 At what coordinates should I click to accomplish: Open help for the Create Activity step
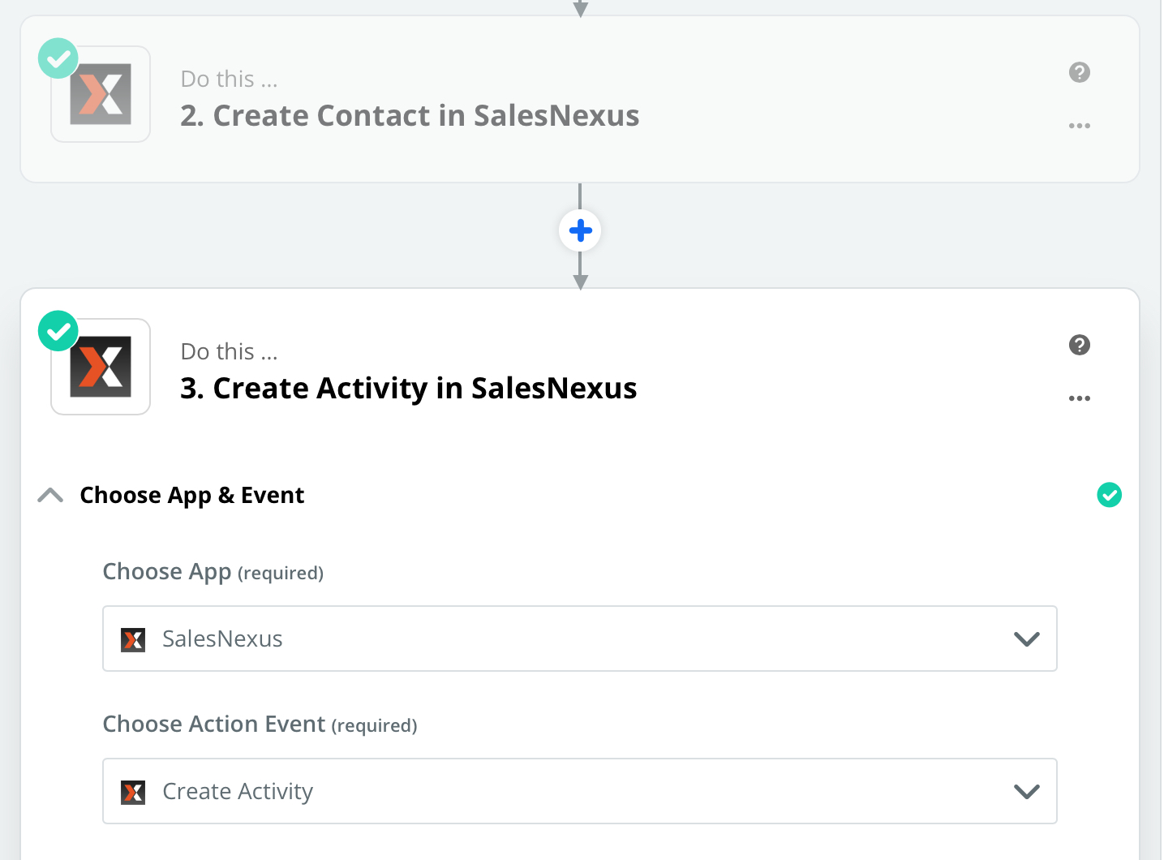point(1079,345)
